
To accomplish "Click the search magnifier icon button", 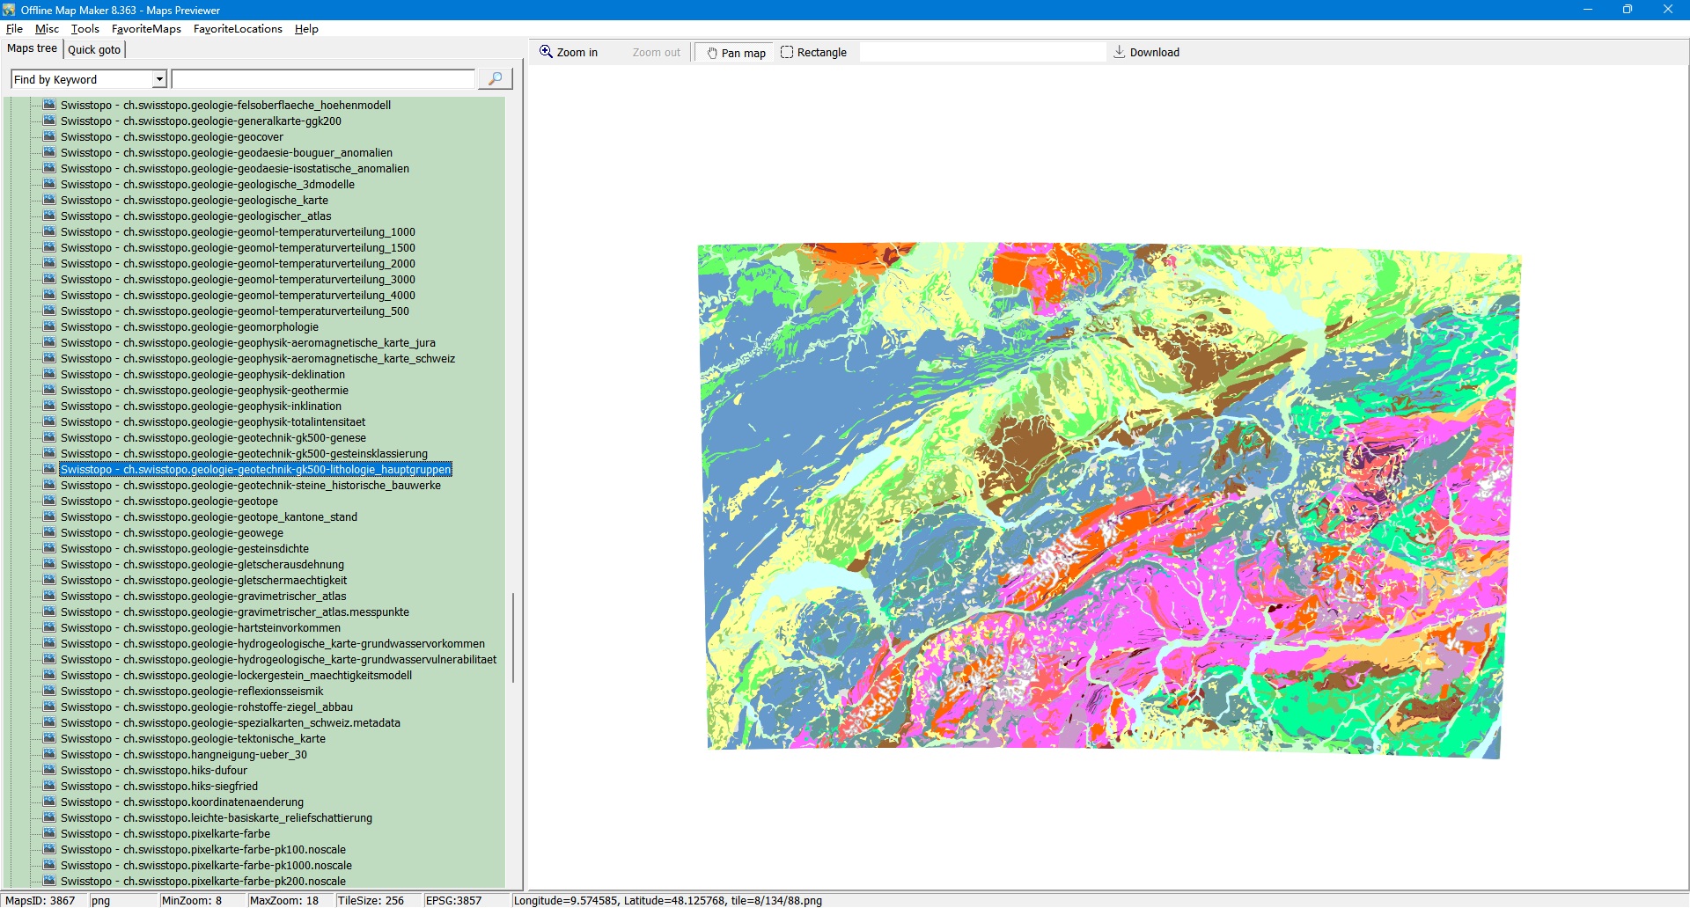I will tap(495, 79).
